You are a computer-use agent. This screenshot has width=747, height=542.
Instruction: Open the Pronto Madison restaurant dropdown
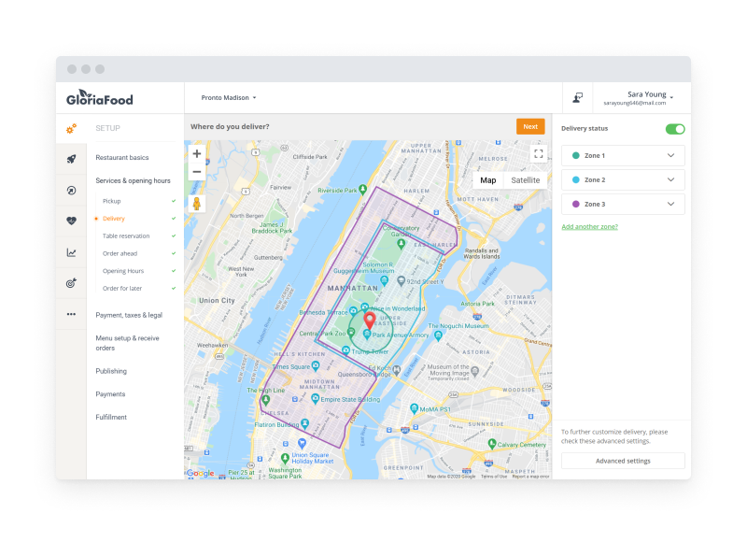pyautogui.click(x=229, y=98)
